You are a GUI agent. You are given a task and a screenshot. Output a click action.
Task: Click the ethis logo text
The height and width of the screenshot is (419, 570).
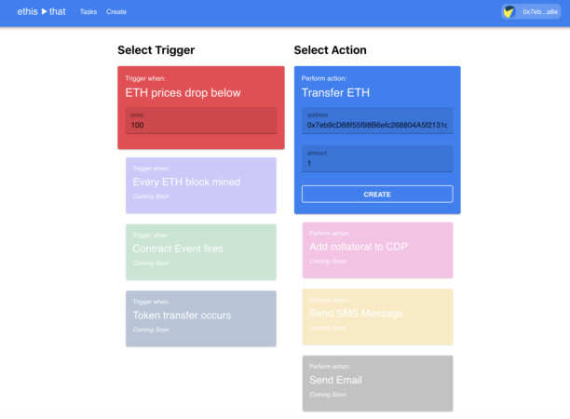click(27, 11)
